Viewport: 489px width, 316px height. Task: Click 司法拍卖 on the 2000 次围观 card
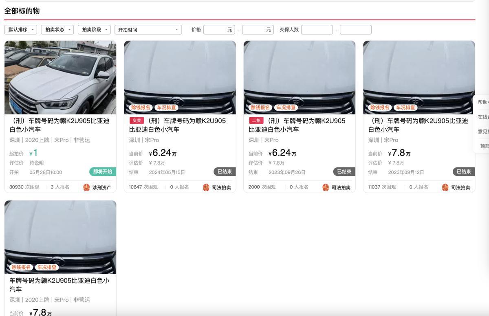pyautogui.click(x=341, y=187)
